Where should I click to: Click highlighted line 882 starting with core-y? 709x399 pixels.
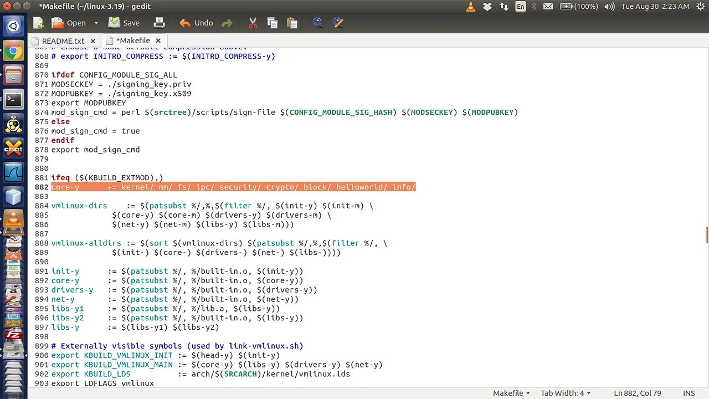(233, 187)
